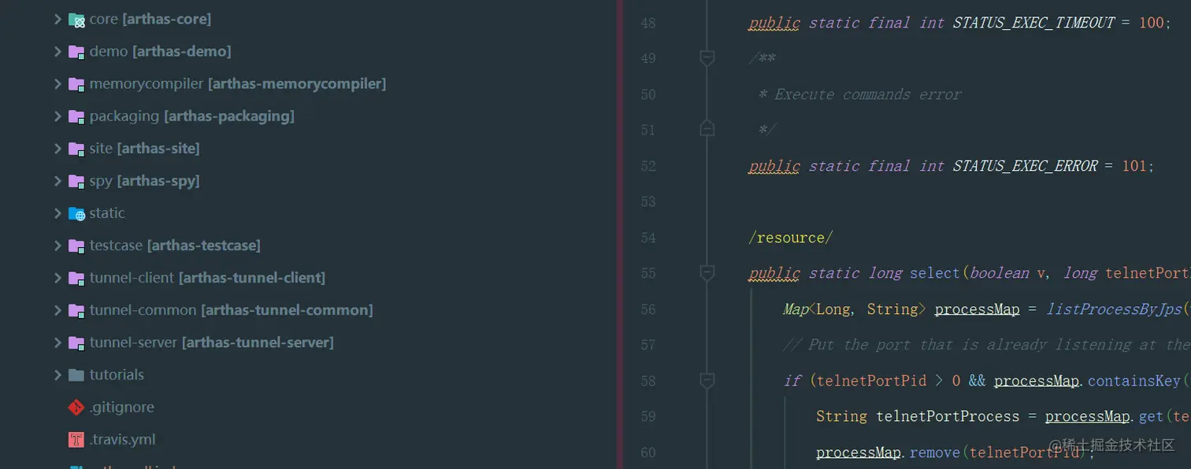
Task: Click line number 52 in the gutter
Action: coord(648,166)
